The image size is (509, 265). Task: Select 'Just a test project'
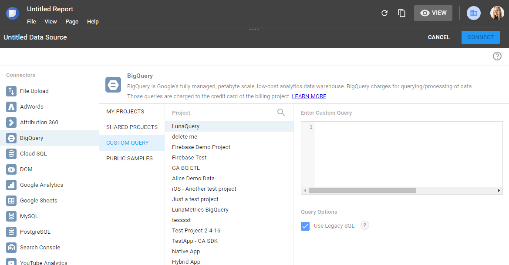pos(229,199)
